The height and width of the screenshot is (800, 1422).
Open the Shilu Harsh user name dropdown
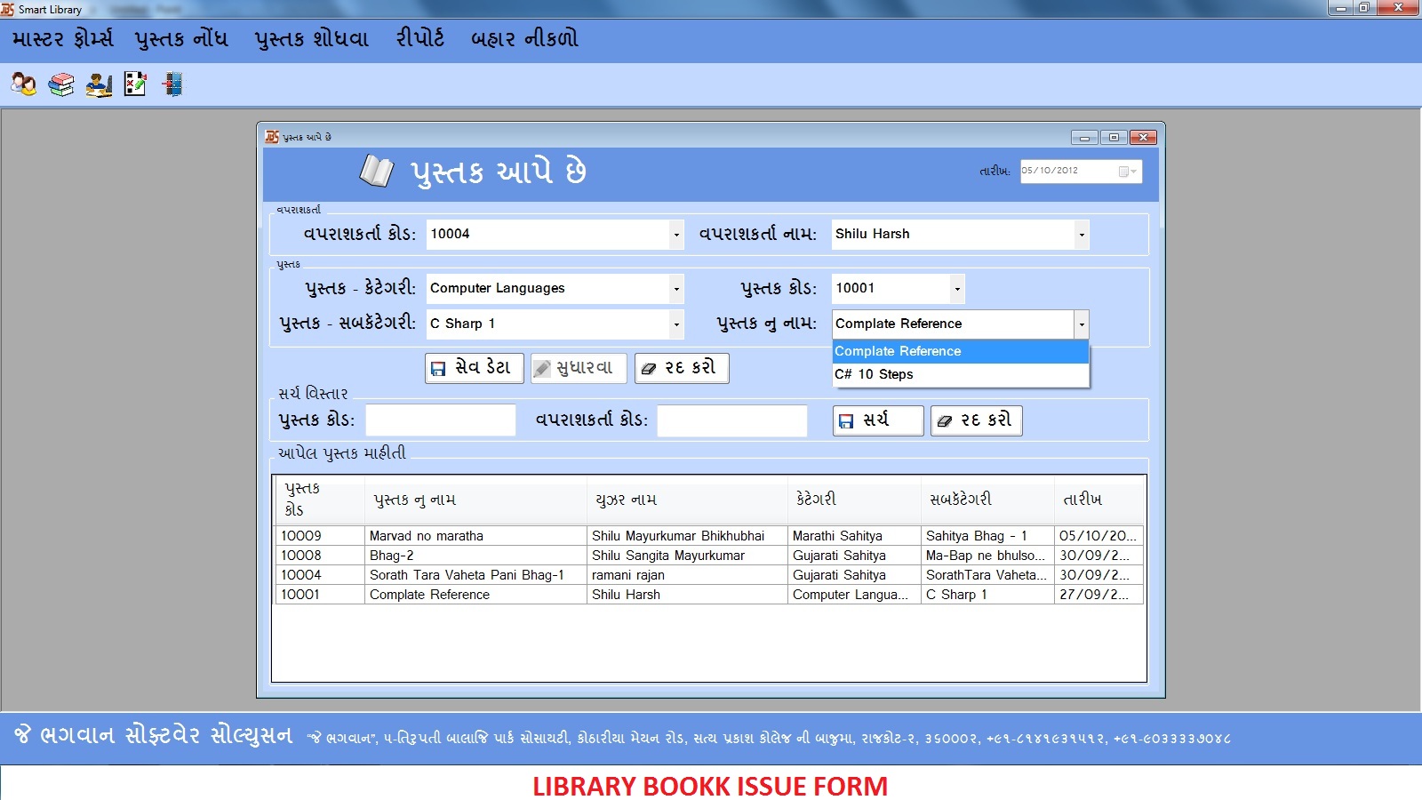pyautogui.click(x=1081, y=234)
